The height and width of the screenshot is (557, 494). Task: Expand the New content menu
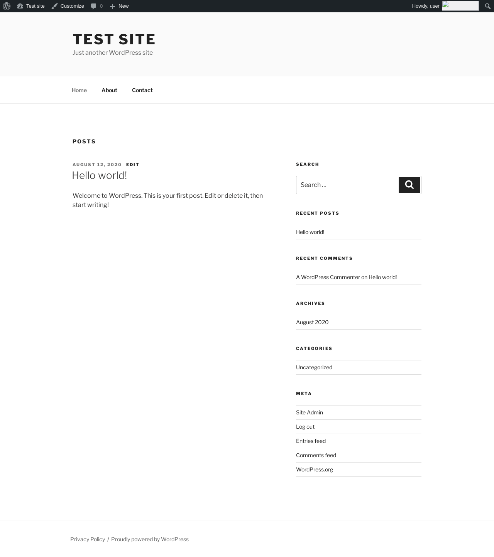[x=123, y=6]
